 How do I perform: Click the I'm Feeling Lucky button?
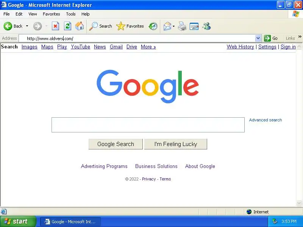tap(176, 144)
